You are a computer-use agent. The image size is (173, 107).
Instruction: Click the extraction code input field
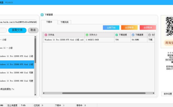tap(3, 30)
